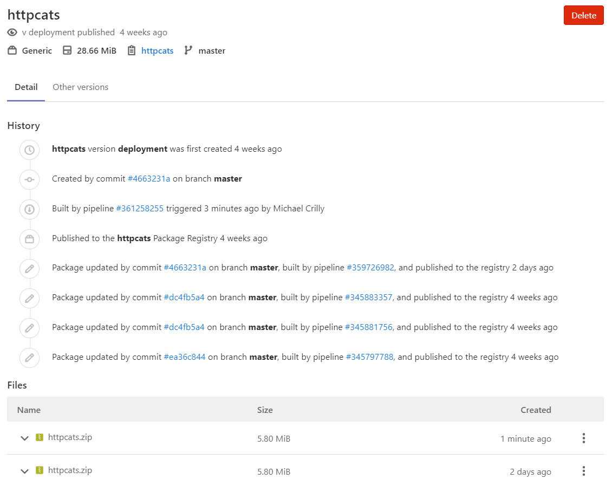Click the storage size disk icon
612x485 pixels.
[67, 50]
